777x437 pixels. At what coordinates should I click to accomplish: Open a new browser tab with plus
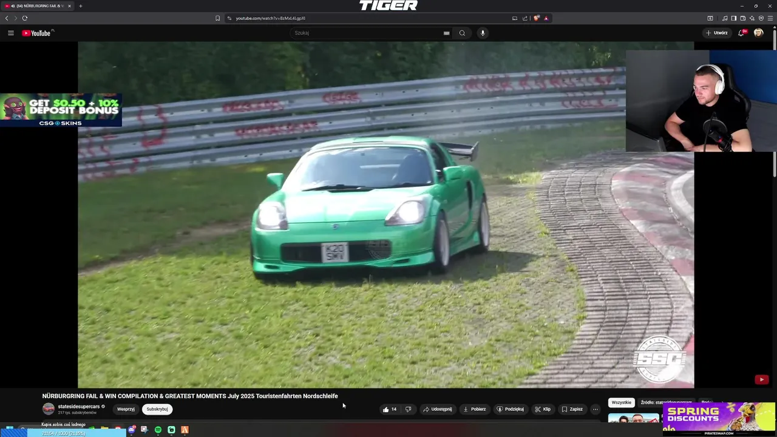tap(80, 6)
